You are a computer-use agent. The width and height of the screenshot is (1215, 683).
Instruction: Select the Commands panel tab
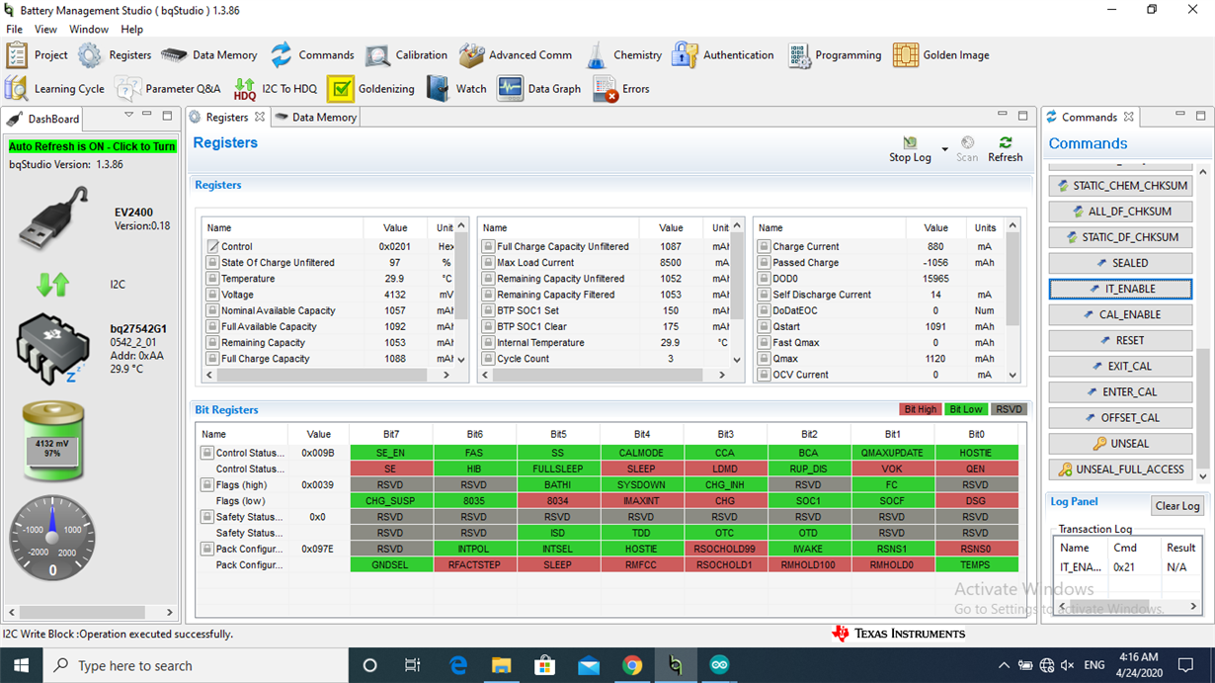1091,117
